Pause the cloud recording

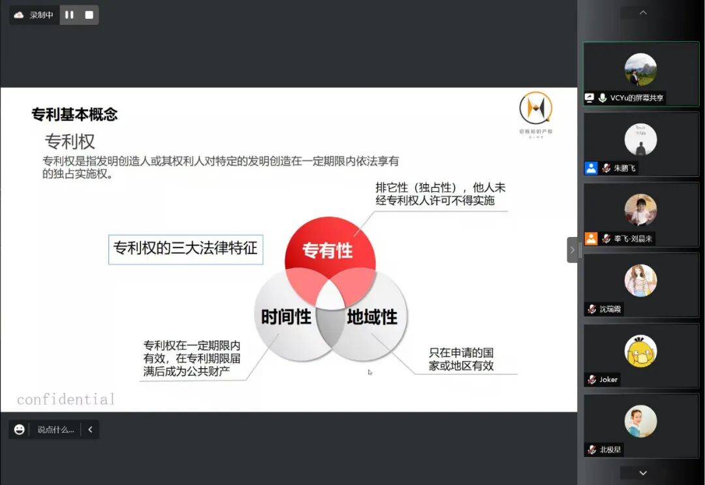(69, 14)
